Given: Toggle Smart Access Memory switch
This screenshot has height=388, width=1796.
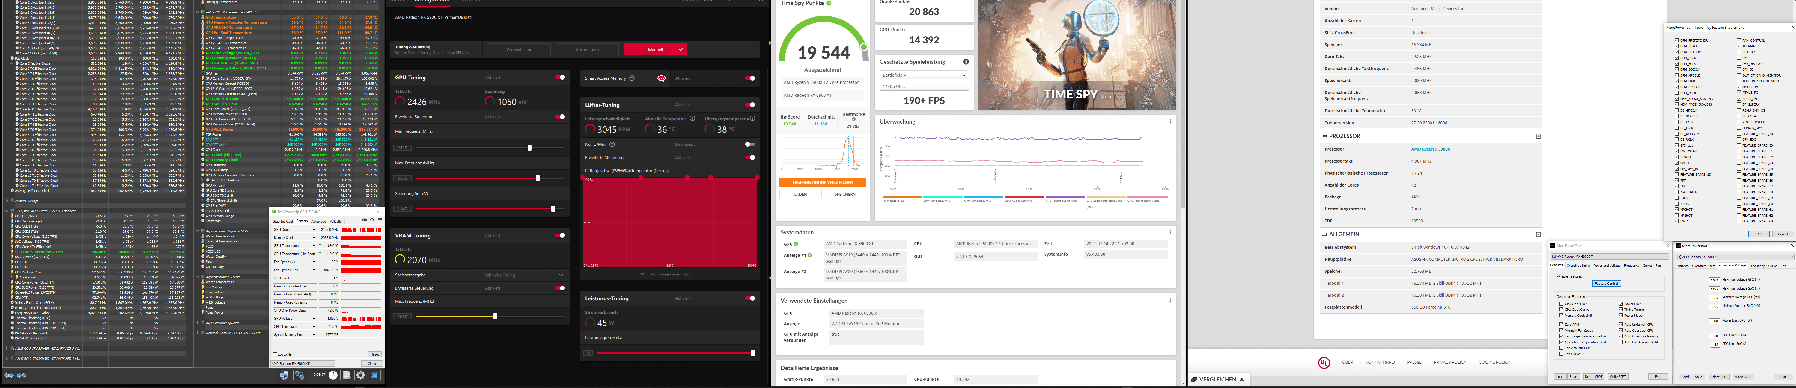Looking at the screenshot, I should tap(750, 78).
